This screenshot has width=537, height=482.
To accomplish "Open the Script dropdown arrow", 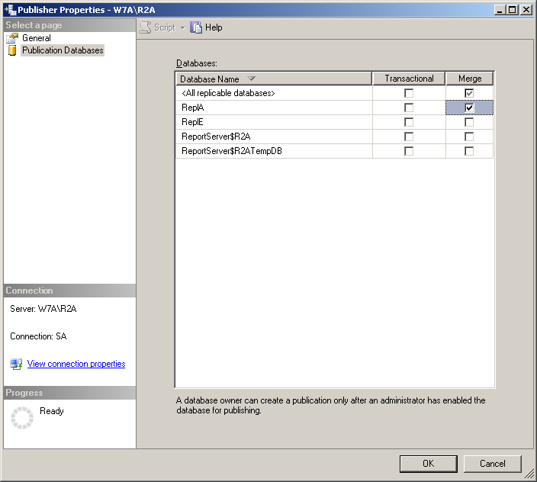I will (x=182, y=27).
